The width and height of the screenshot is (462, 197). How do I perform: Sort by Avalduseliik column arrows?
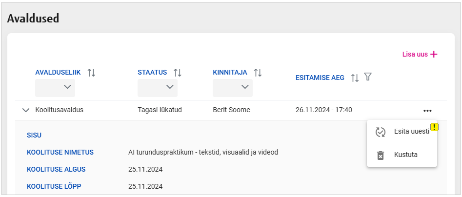click(x=91, y=73)
